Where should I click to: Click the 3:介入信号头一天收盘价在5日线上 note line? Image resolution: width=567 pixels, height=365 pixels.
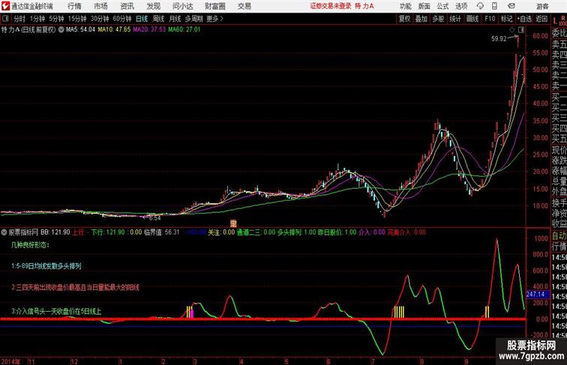click(56, 311)
